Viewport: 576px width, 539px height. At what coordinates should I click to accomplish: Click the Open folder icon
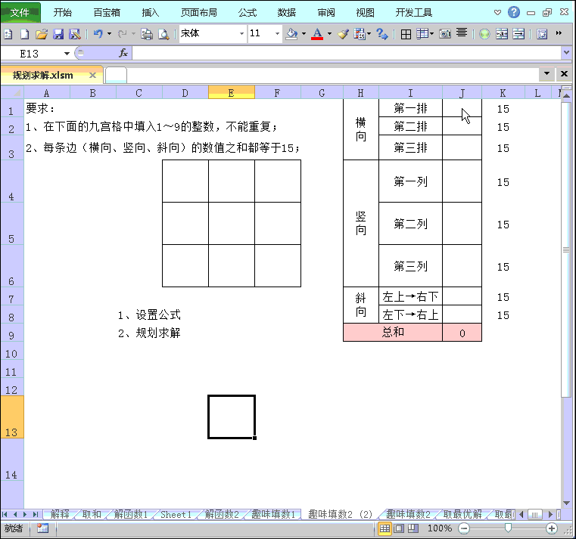point(42,34)
